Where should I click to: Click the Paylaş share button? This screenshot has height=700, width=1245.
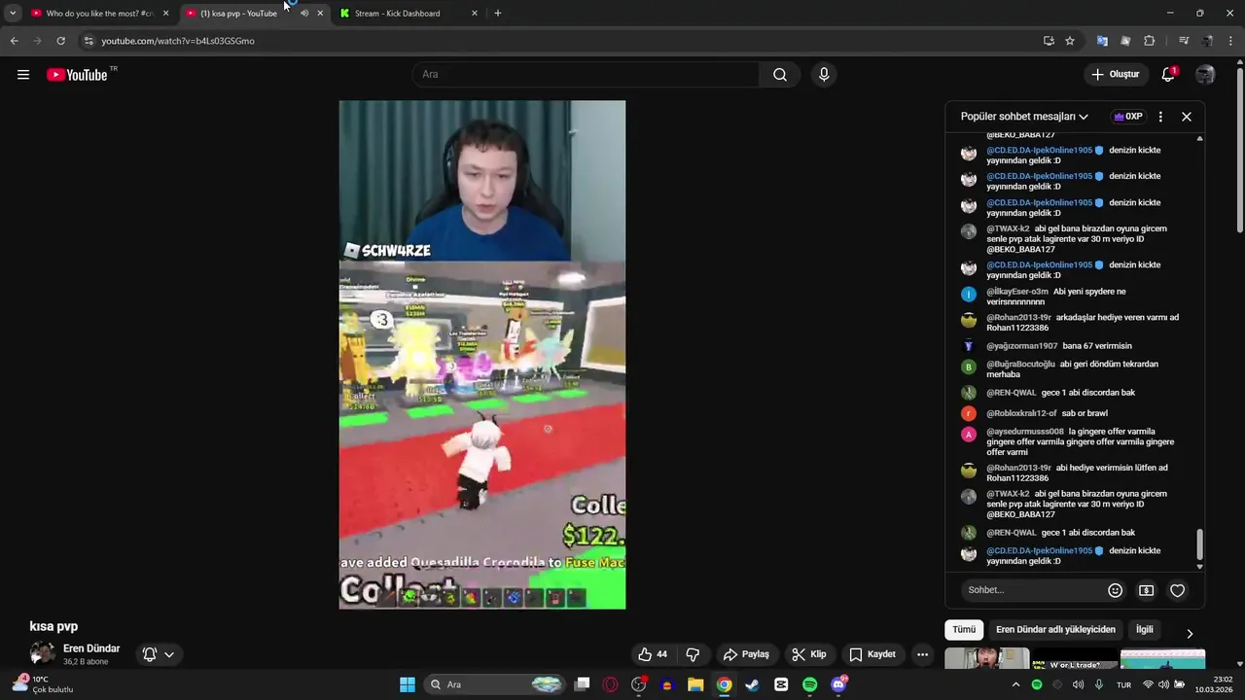click(x=746, y=654)
